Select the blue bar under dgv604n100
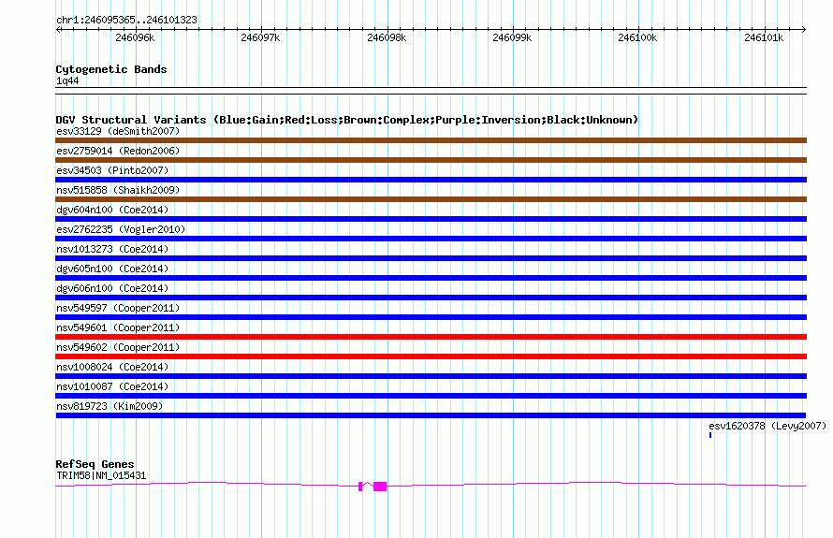833x538 pixels. pyautogui.click(x=431, y=219)
